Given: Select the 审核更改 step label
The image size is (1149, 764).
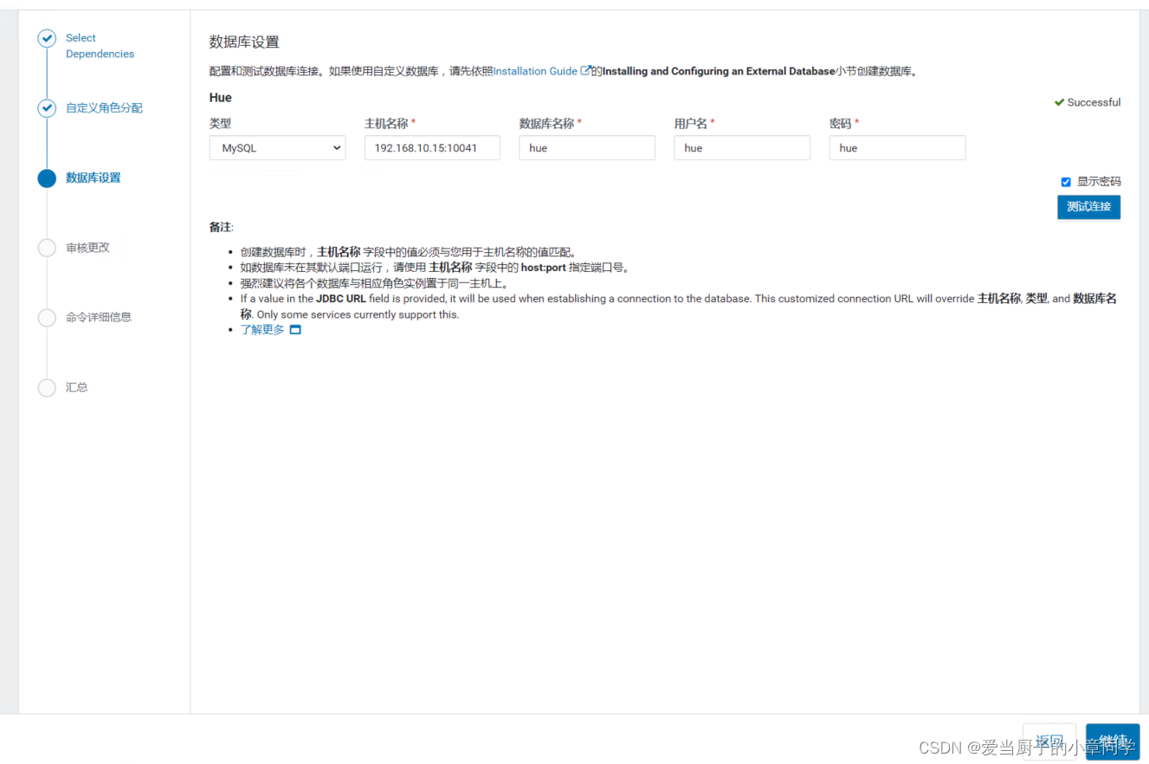Looking at the screenshot, I should point(87,248).
